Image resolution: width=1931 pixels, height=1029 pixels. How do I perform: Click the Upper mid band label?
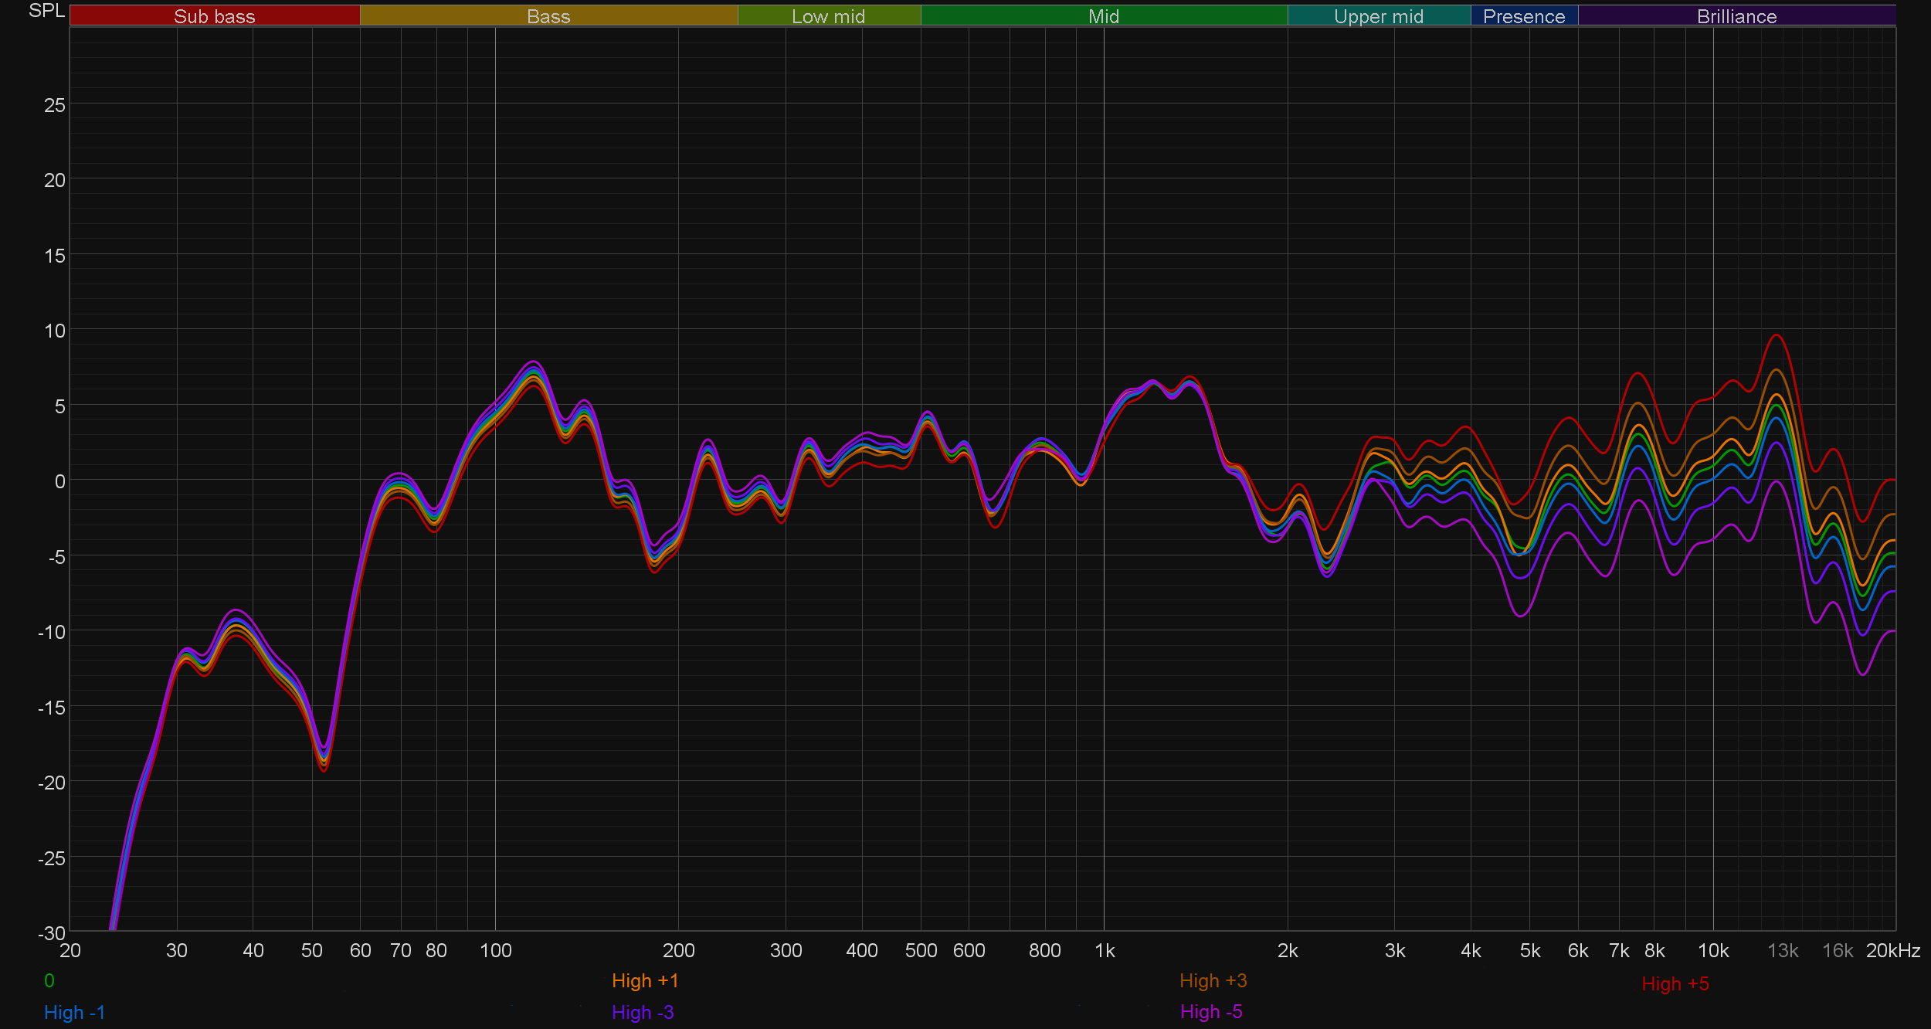click(x=1378, y=16)
